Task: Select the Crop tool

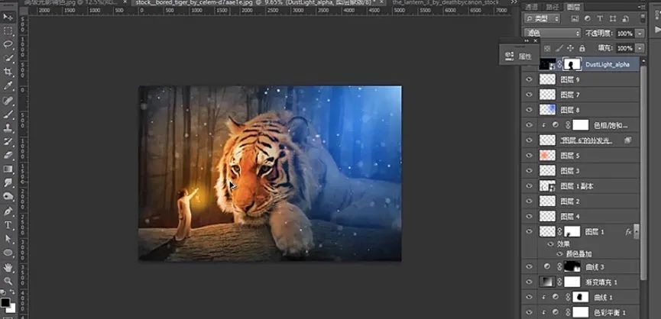Action: (8, 71)
